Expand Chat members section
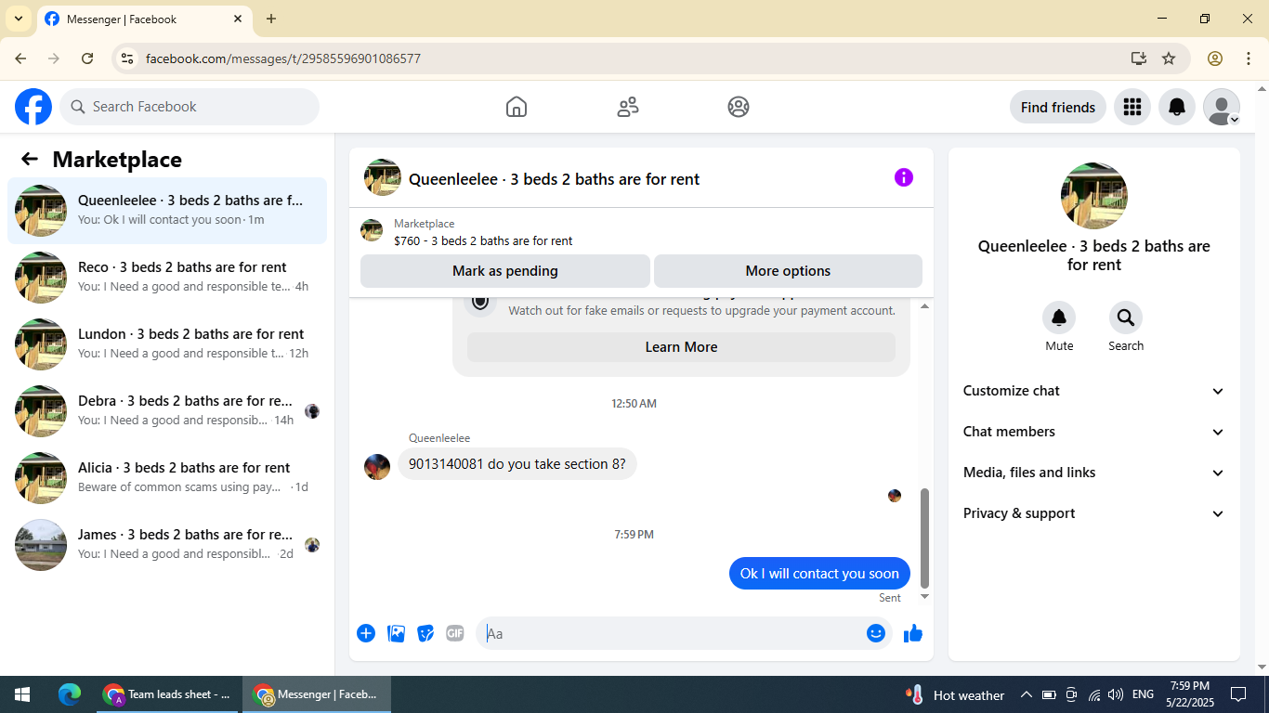The image size is (1269, 713). tap(1094, 432)
